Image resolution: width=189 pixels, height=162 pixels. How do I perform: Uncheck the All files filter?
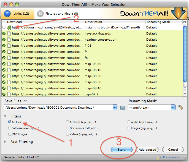click(10, 122)
